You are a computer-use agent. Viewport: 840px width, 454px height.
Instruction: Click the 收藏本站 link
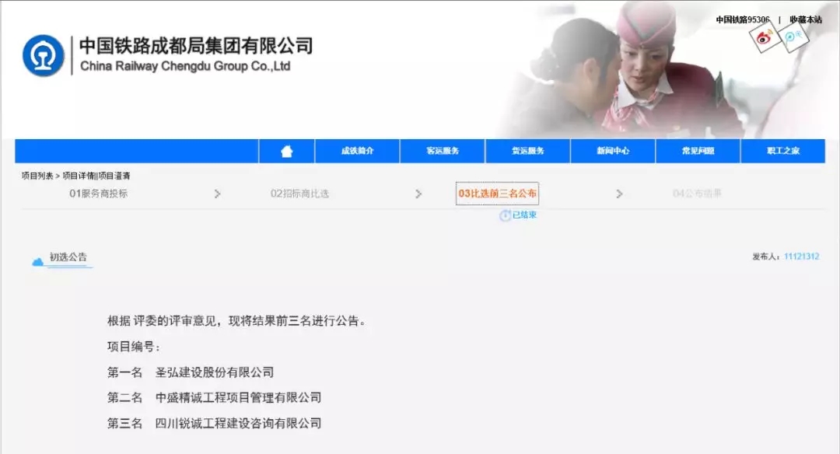click(x=805, y=19)
